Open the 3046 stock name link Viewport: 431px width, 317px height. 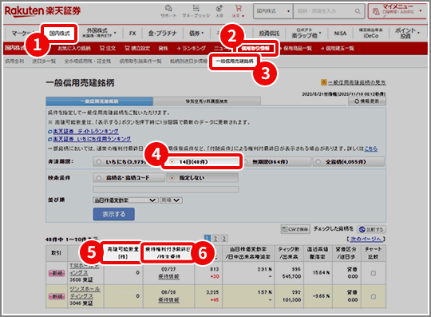click(x=85, y=292)
